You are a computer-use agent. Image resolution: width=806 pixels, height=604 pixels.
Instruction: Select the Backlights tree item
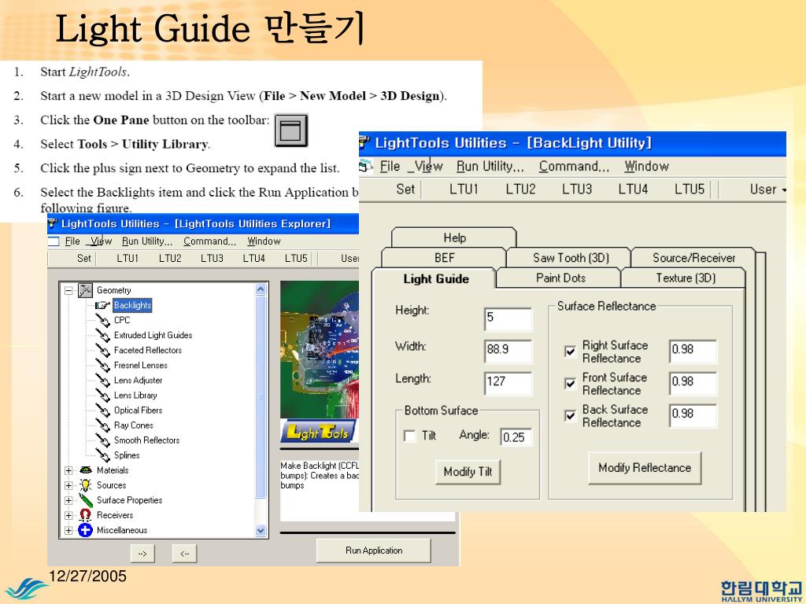(132, 305)
